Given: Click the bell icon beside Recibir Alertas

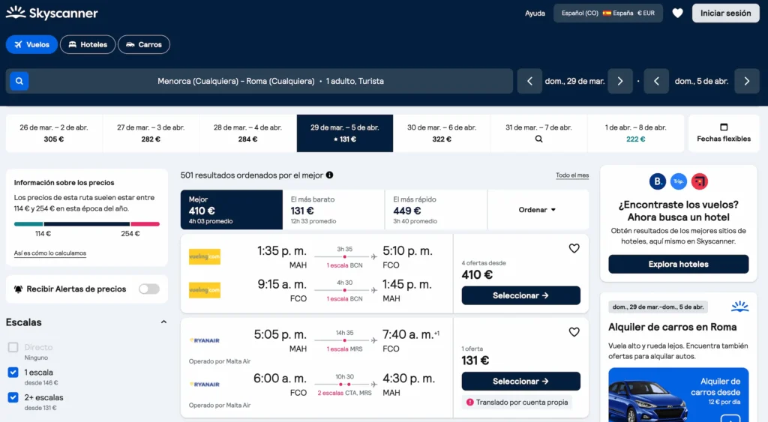Looking at the screenshot, I should click(x=18, y=289).
